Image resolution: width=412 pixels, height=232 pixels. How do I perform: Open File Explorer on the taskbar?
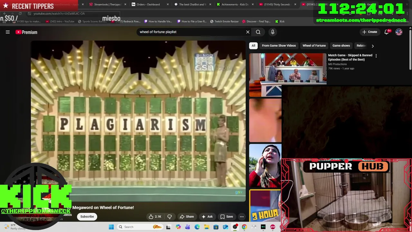(x=206, y=227)
